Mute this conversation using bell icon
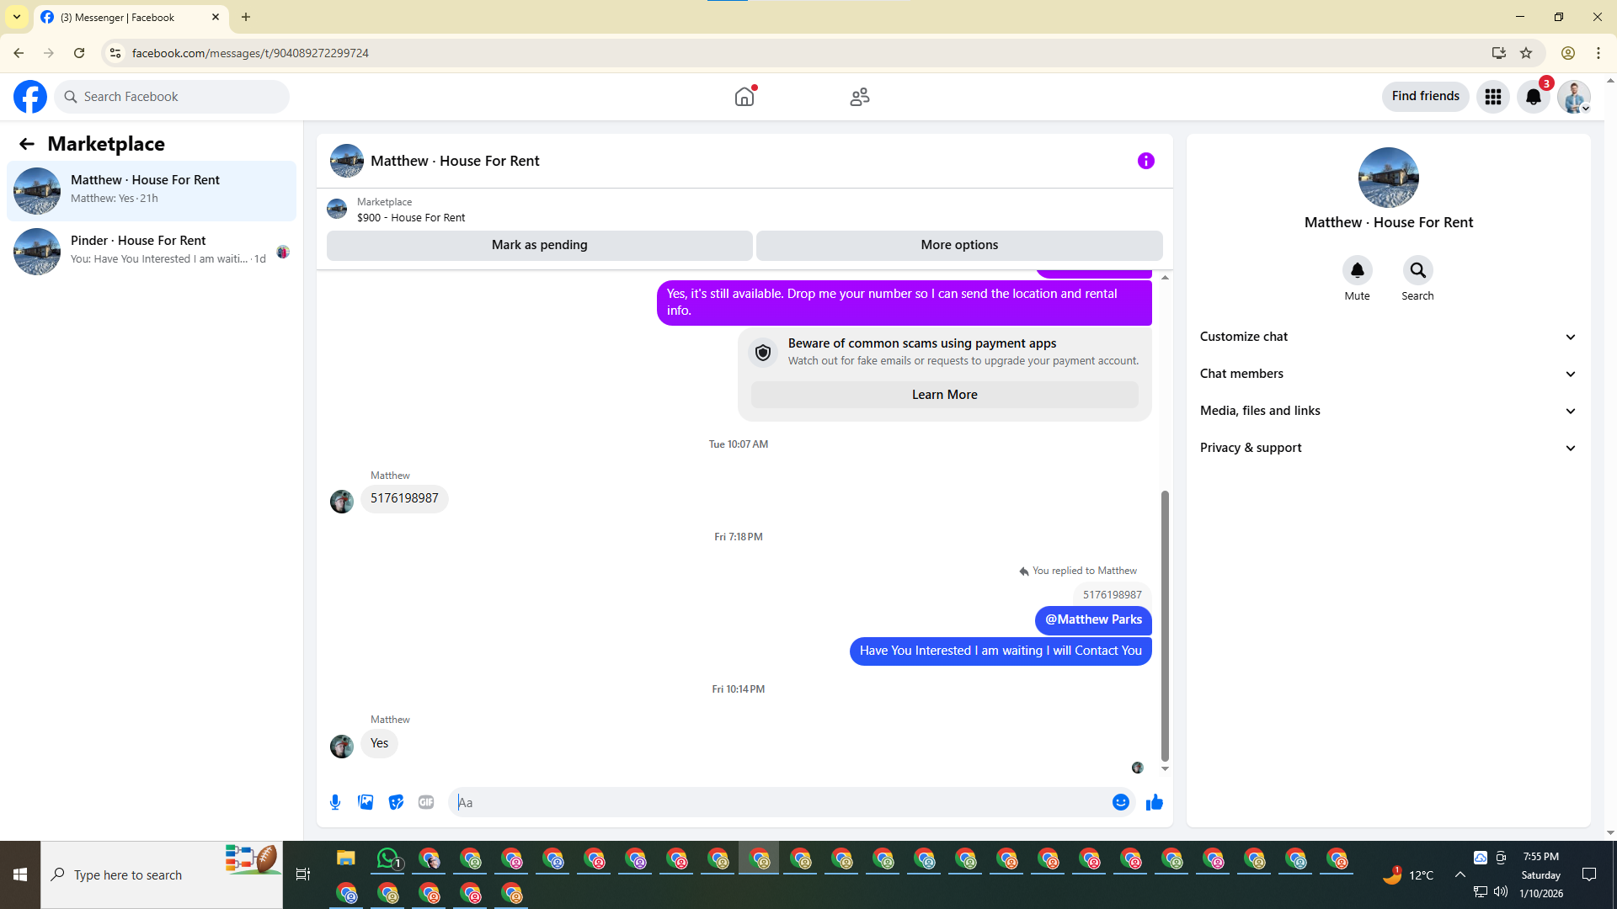 [x=1357, y=270]
